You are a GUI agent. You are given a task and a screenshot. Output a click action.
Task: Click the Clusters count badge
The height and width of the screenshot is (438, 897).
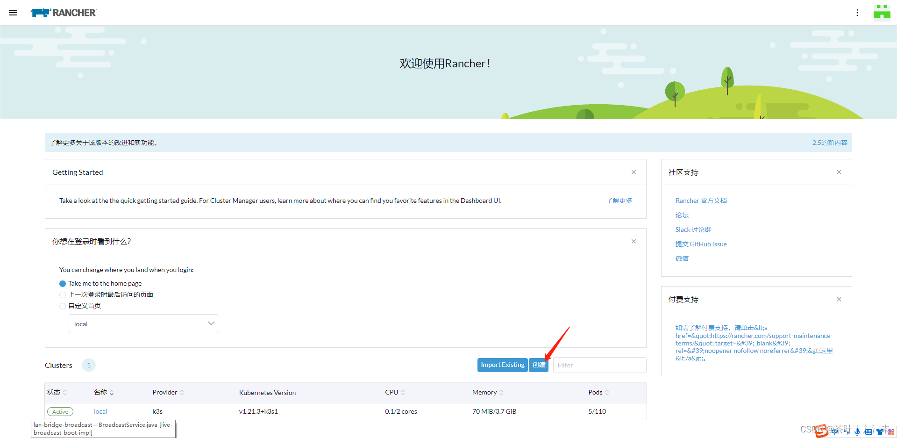click(x=89, y=365)
